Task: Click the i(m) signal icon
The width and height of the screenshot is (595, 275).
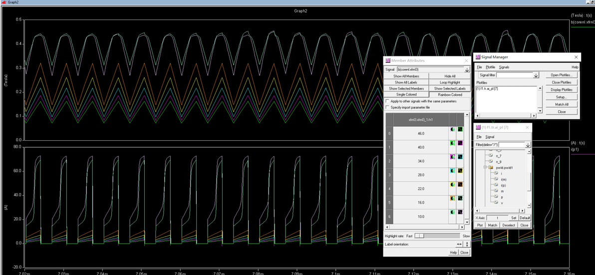Action: coord(496,179)
